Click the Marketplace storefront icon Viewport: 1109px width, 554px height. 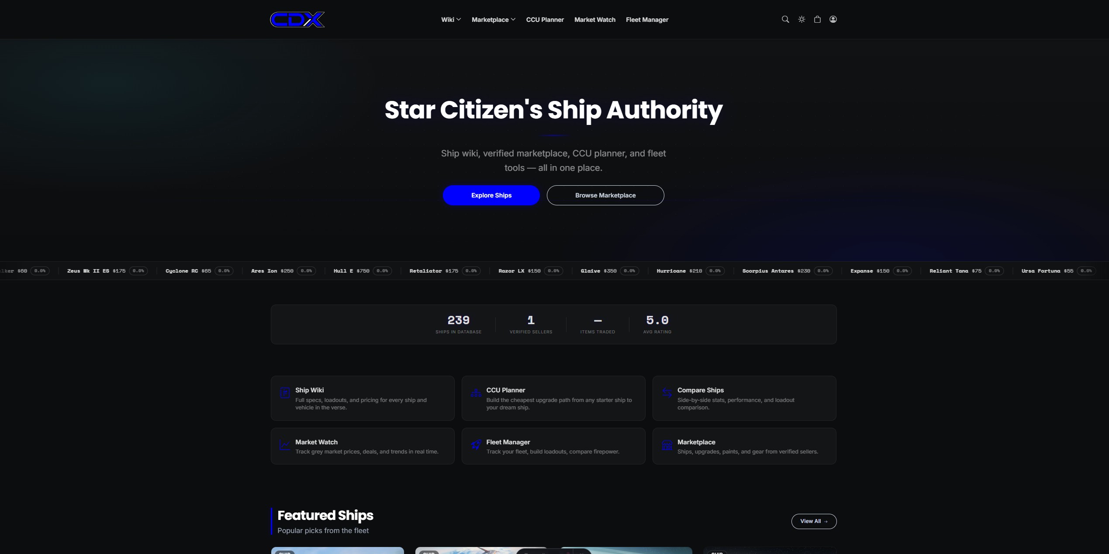click(x=667, y=445)
